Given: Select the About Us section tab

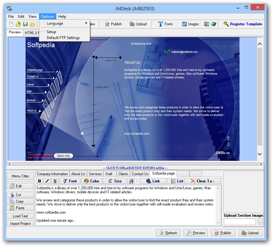Looking at the screenshot, I should pyautogui.click(x=78, y=174).
